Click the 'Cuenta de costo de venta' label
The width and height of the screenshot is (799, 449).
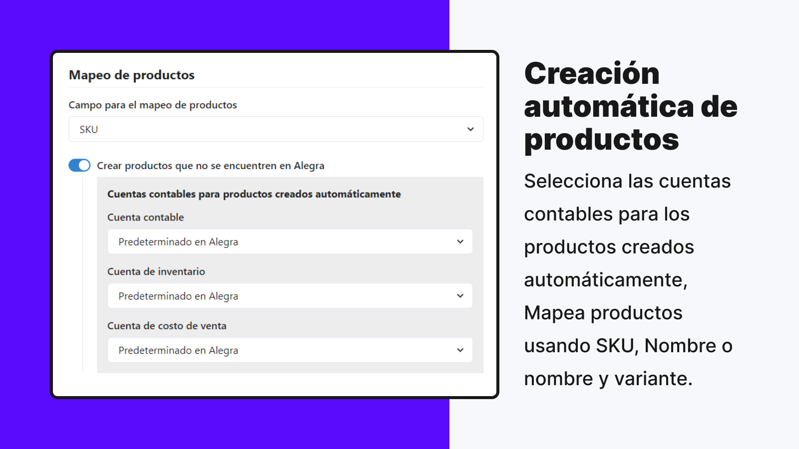pos(167,326)
